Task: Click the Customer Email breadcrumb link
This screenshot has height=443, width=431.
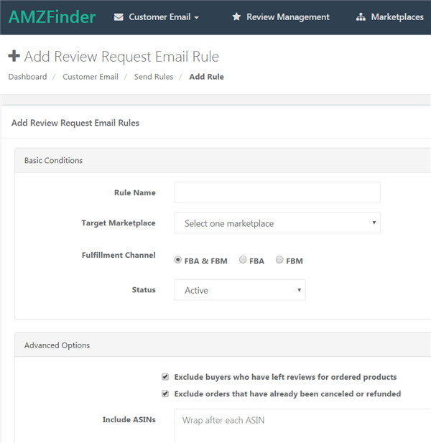Action: (91, 77)
